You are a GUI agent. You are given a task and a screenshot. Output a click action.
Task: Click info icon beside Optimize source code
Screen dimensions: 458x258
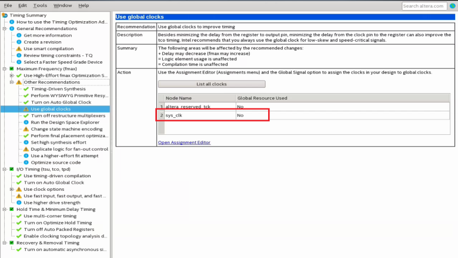pyautogui.click(x=26, y=163)
